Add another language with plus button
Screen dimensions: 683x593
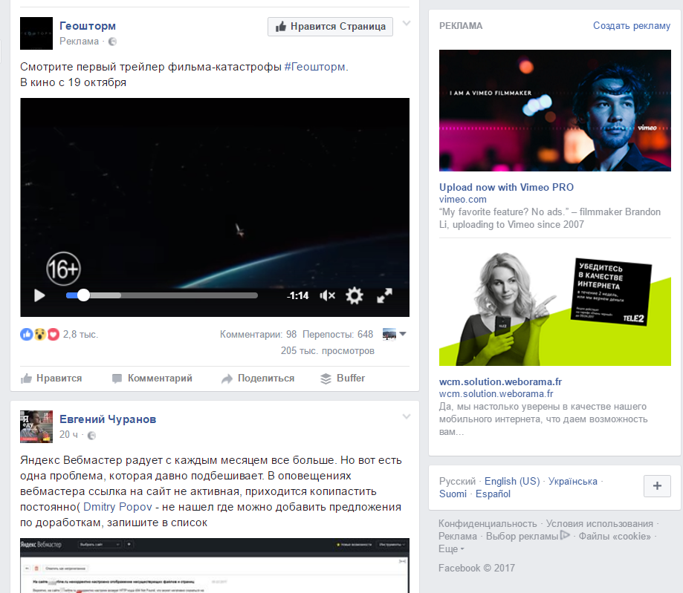pyautogui.click(x=657, y=486)
